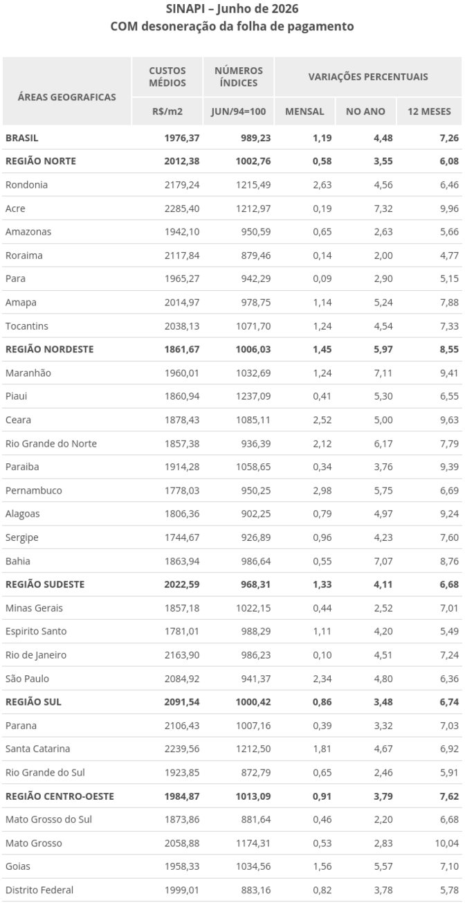Click the NO ANO sub-header
The width and height of the screenshot is (465, 903).
tap(365, 111)
